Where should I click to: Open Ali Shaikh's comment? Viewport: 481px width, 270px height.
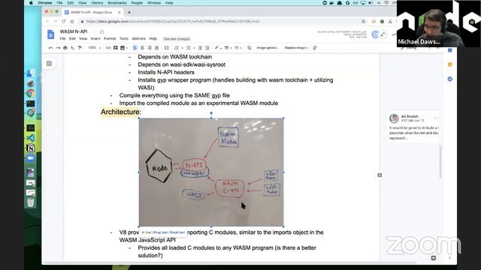pos(413,127)
